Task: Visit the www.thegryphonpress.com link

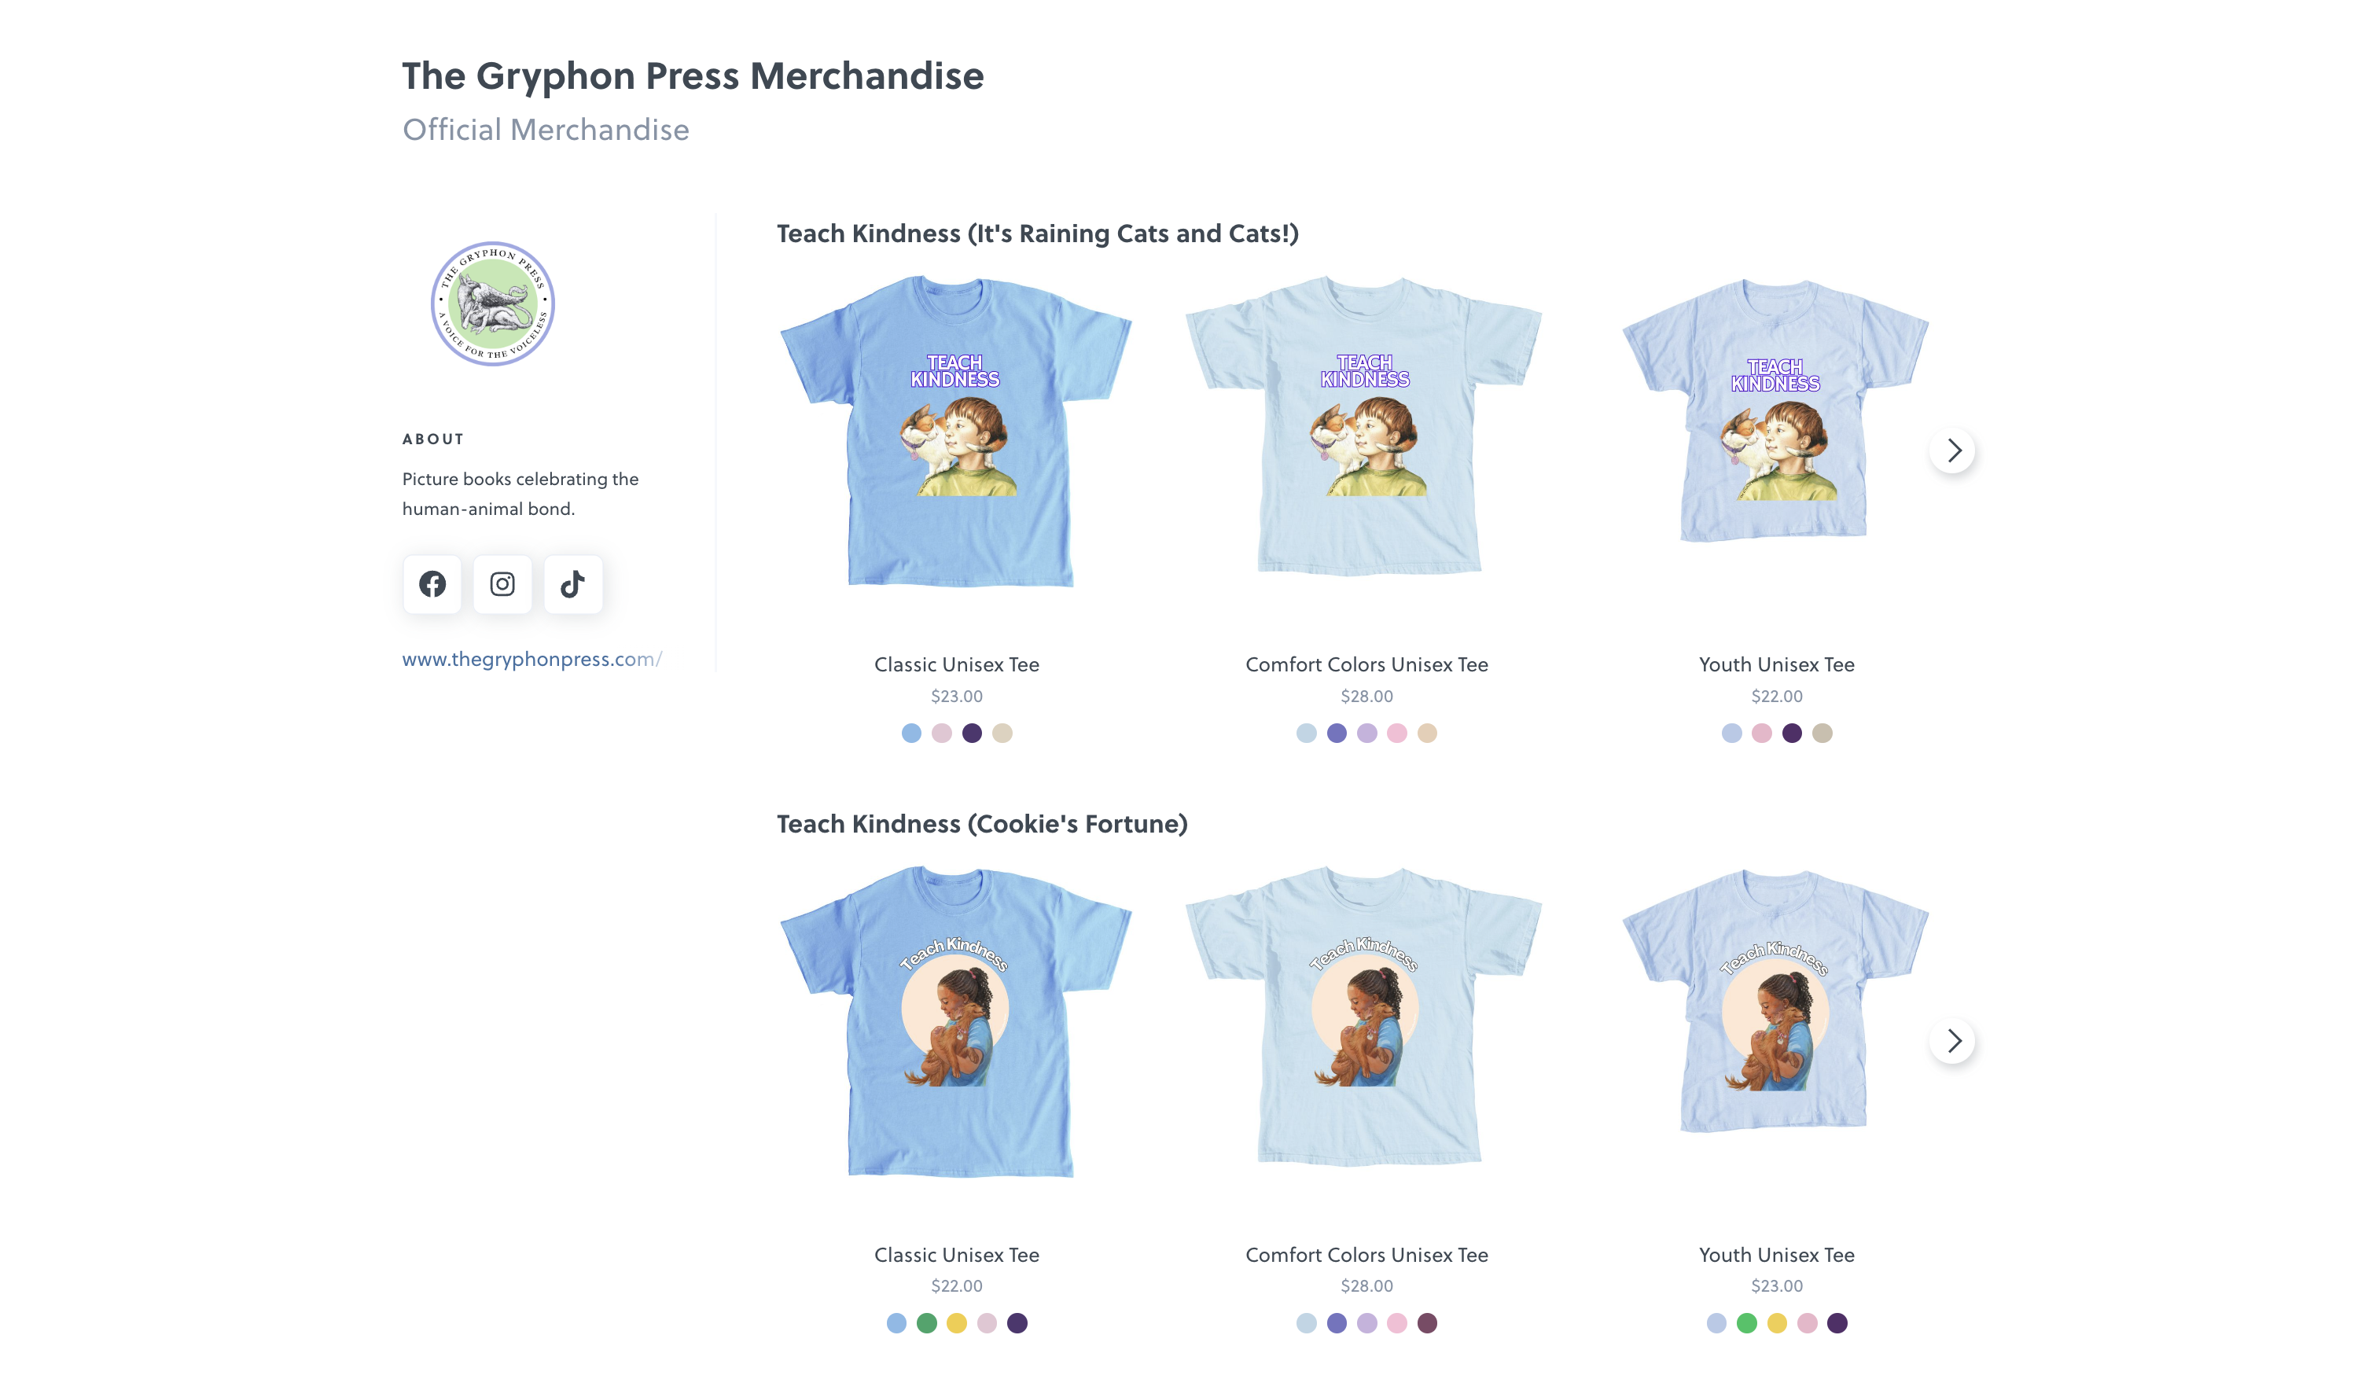Action: tap(531, 659)
